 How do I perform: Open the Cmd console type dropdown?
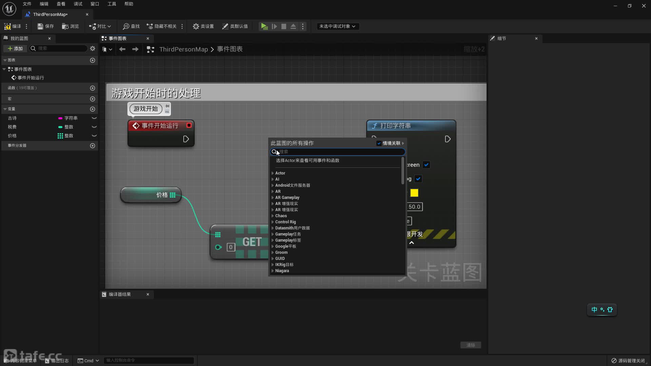(x=88, y=361)
